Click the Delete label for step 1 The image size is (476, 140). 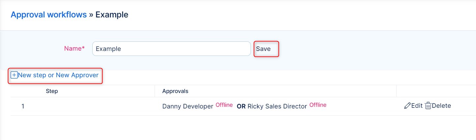pos(441,106)
